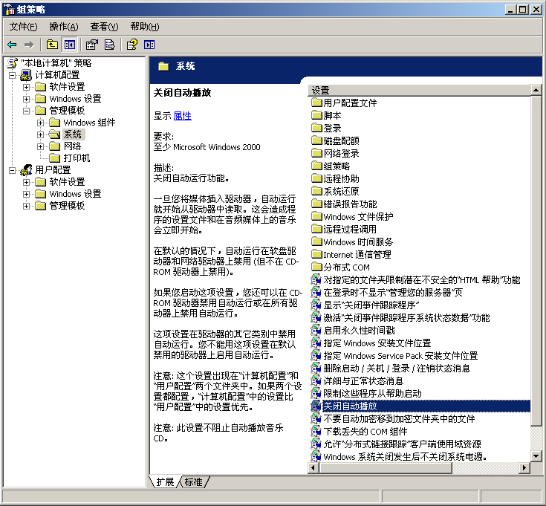
Task: Open the 操作(A) menu
Action: (x=64, y=26)
